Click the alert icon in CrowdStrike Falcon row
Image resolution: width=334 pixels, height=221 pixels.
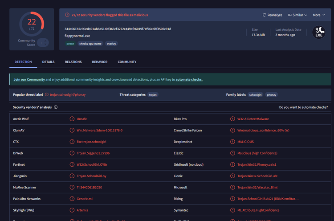click(232, 130)
